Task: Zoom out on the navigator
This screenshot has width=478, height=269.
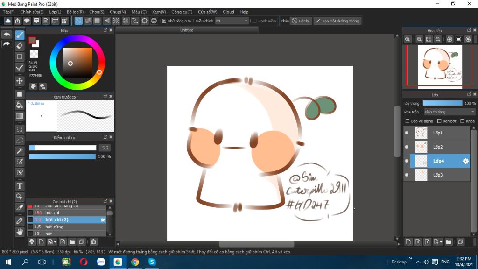Action: (438, 39)
